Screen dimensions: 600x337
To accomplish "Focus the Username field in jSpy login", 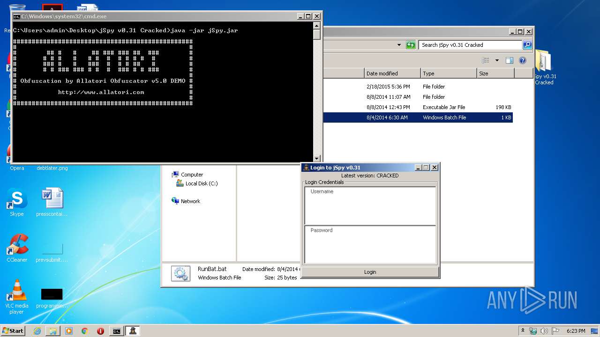I will click(370, 206).
